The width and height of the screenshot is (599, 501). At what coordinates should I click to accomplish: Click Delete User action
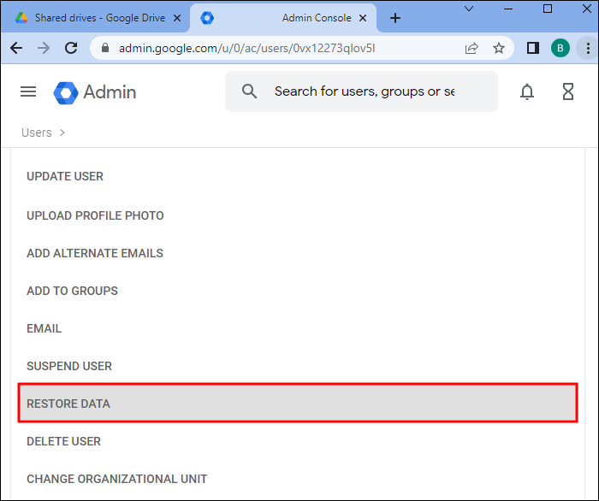click(63, 441)
